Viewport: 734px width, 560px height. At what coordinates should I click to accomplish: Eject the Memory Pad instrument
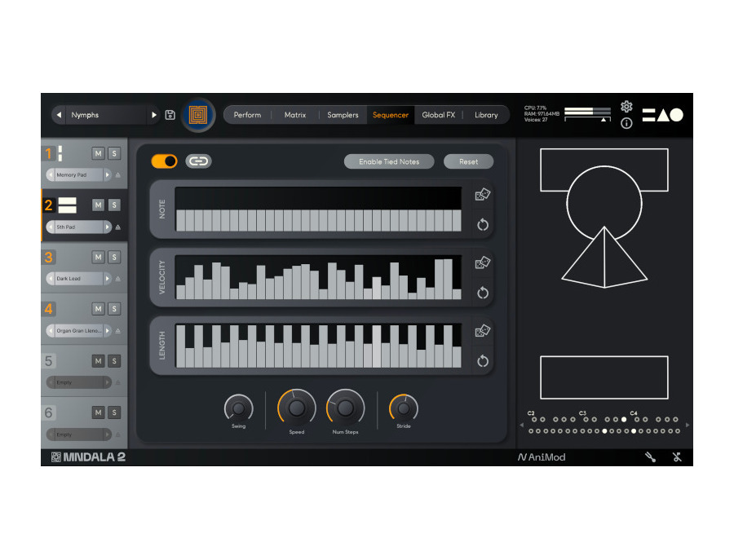[118, 175]
